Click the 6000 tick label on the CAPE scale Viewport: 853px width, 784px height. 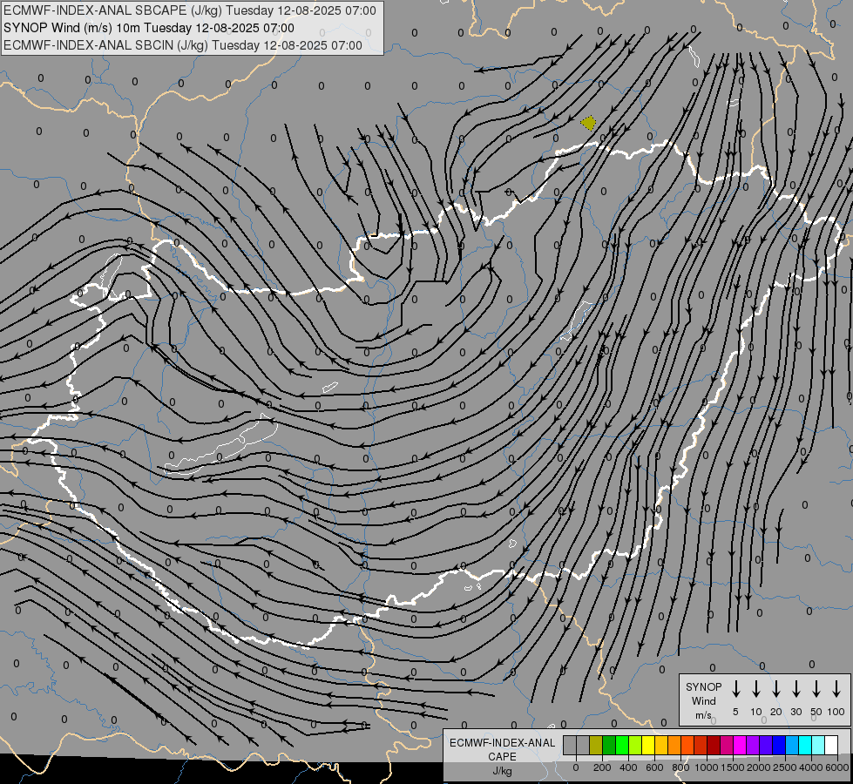point(837,767)
